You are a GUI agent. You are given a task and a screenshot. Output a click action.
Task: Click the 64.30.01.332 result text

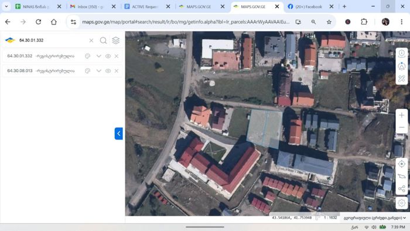coord(20,56)
